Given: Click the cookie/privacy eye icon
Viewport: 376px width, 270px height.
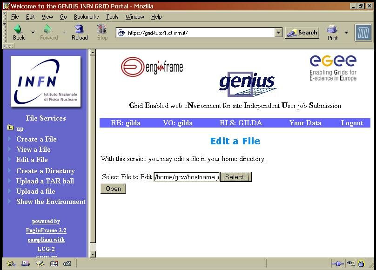Looking at the screenshot, I should point(350,264).
